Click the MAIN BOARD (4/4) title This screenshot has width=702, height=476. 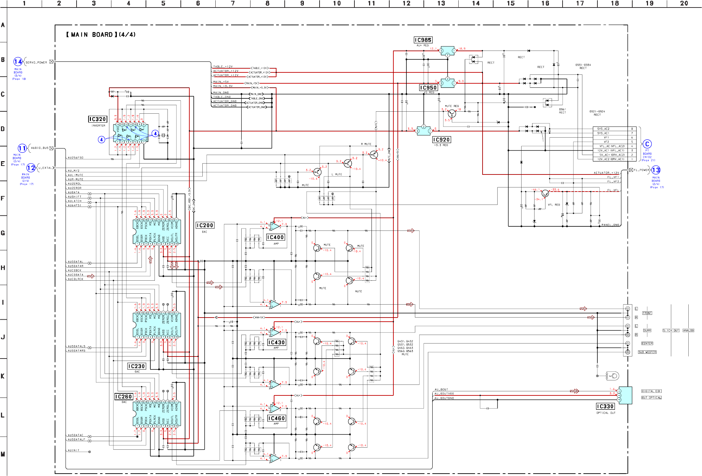(101, 34)
